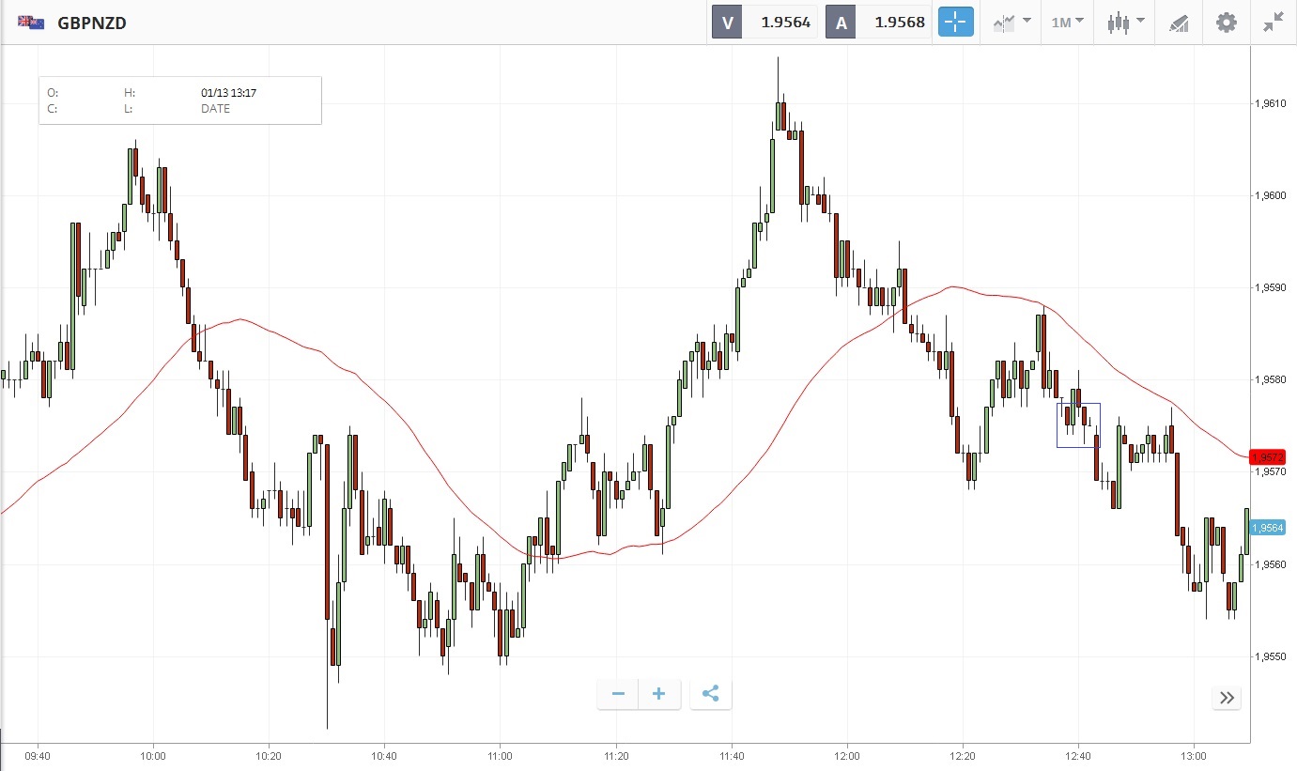Zoom out the chart with minus button
1297x771 pixels.
point(618,694)
